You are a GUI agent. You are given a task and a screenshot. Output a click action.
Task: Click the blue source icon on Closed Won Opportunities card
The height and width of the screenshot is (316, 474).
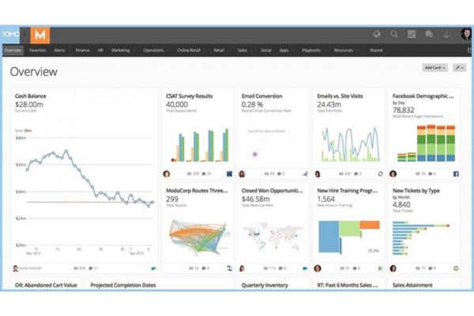click(305, 269)
